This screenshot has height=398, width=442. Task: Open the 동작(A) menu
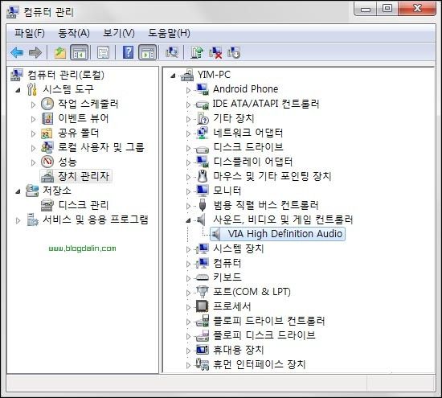coord(74,33)
